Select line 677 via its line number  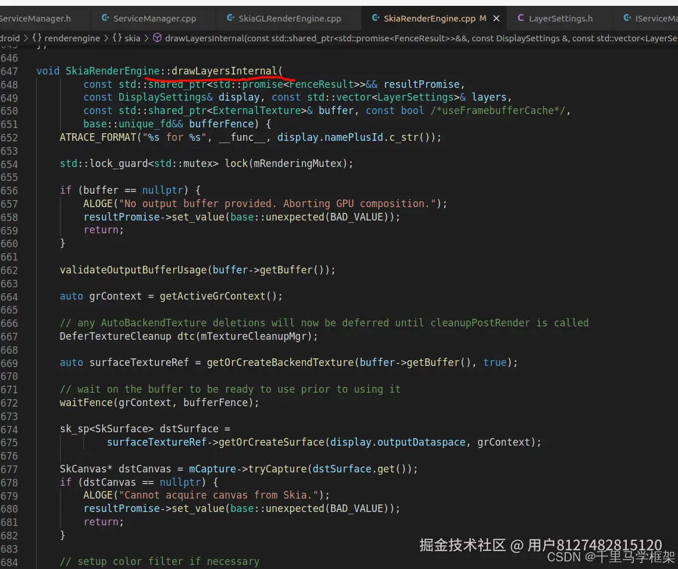click(x=9, y=470)
